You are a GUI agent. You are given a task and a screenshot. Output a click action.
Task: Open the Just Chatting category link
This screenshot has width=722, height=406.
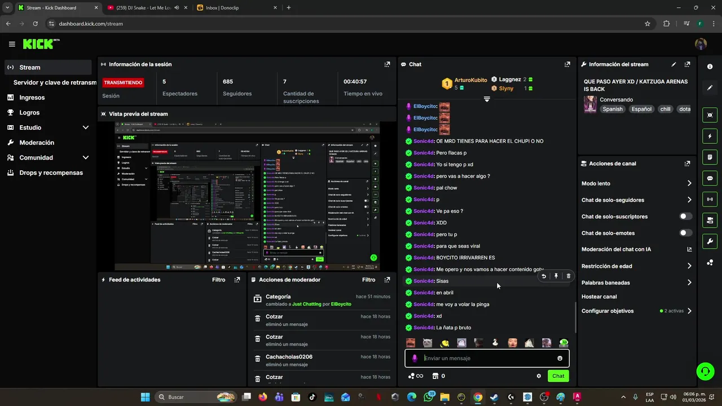(x=306, y=304)
